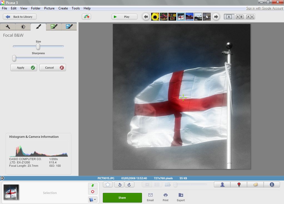Print the photo using the Print icon

[165, 196]
